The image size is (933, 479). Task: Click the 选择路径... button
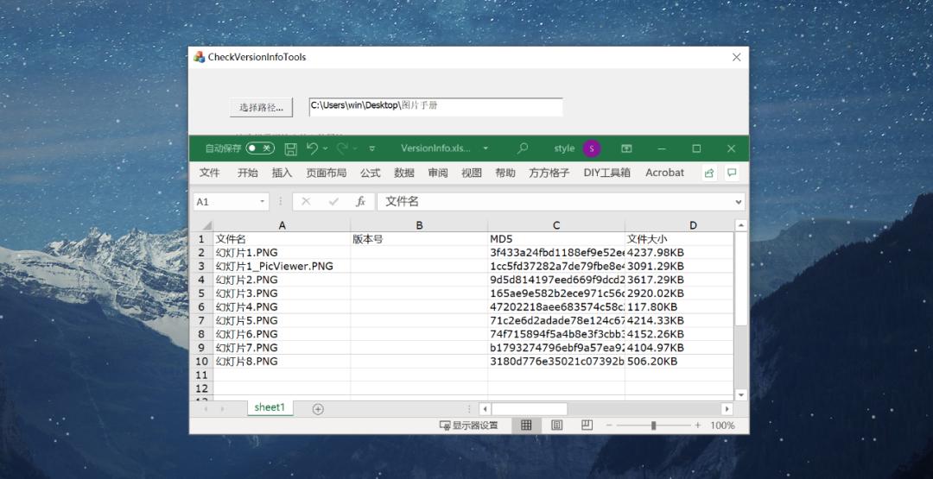click(261, 108)
